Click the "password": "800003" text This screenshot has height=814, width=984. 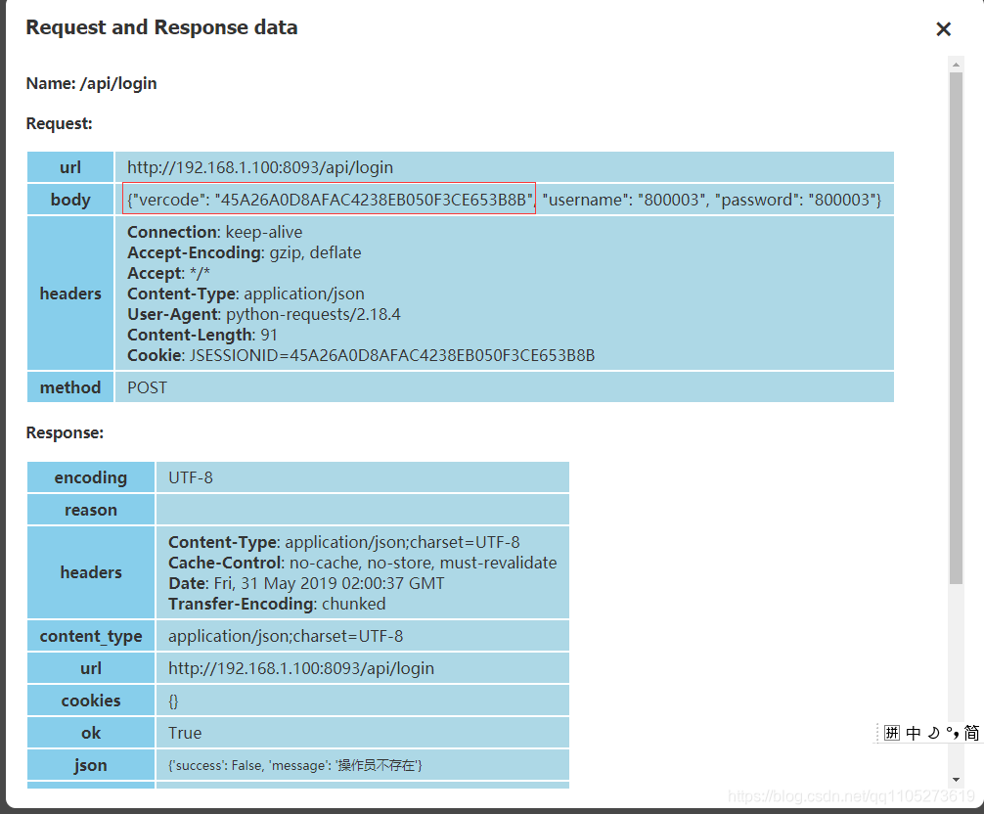point(796,200)
